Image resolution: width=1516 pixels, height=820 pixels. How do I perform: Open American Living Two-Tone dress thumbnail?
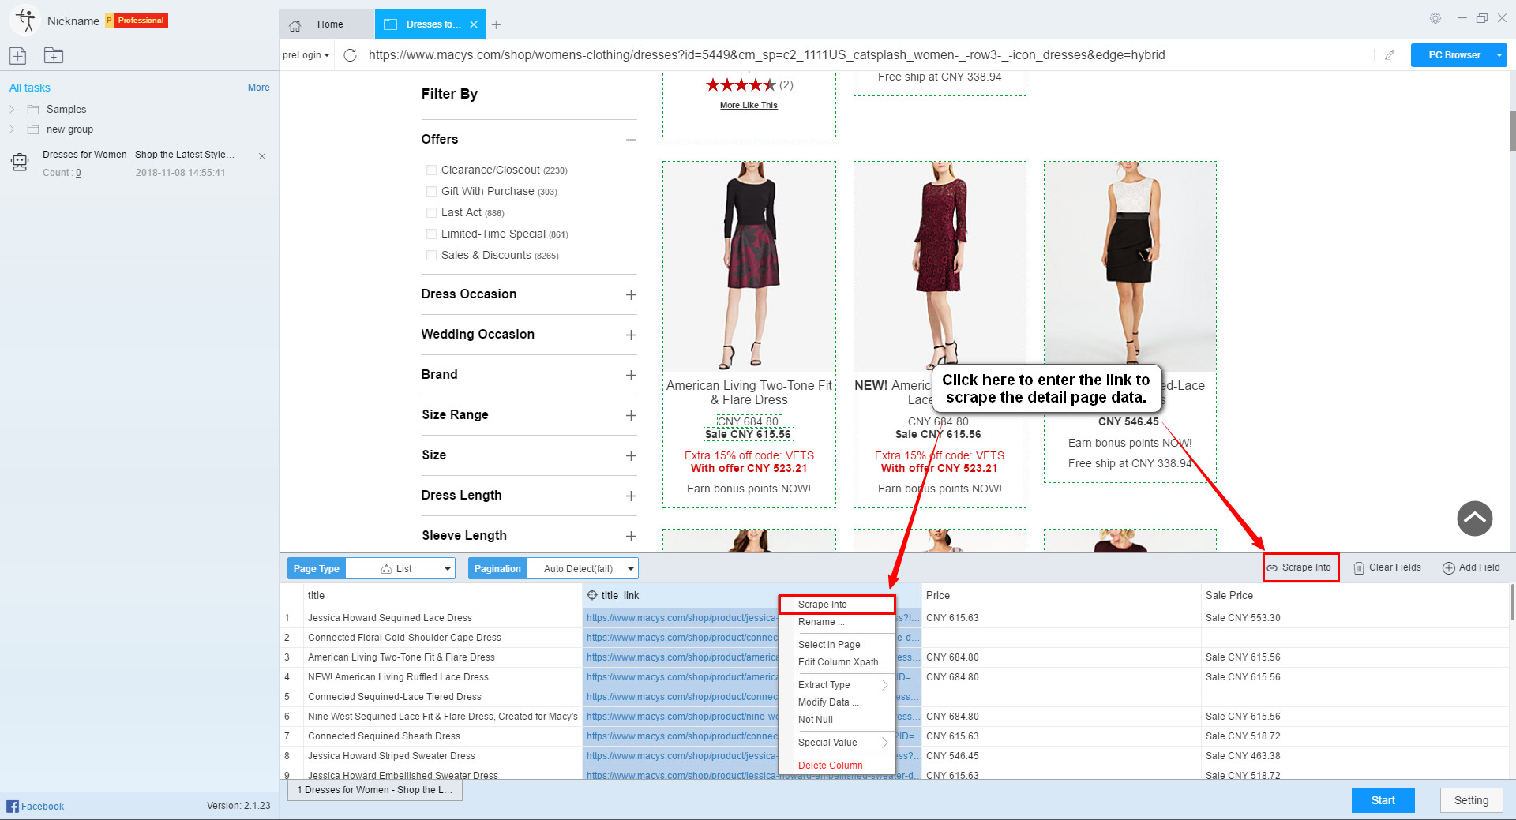(749, 266)
